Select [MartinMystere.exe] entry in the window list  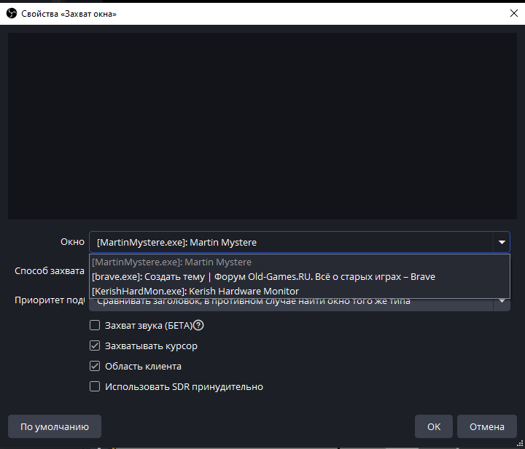(171, 262)
